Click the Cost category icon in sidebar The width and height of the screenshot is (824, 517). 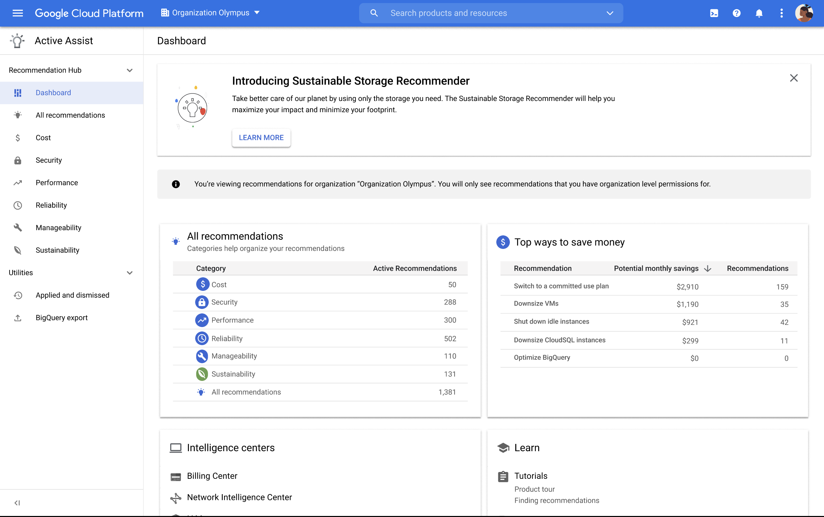(17, 137)
